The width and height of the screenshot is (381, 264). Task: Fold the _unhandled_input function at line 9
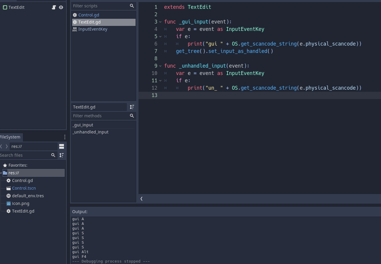(x=160, y=66)
